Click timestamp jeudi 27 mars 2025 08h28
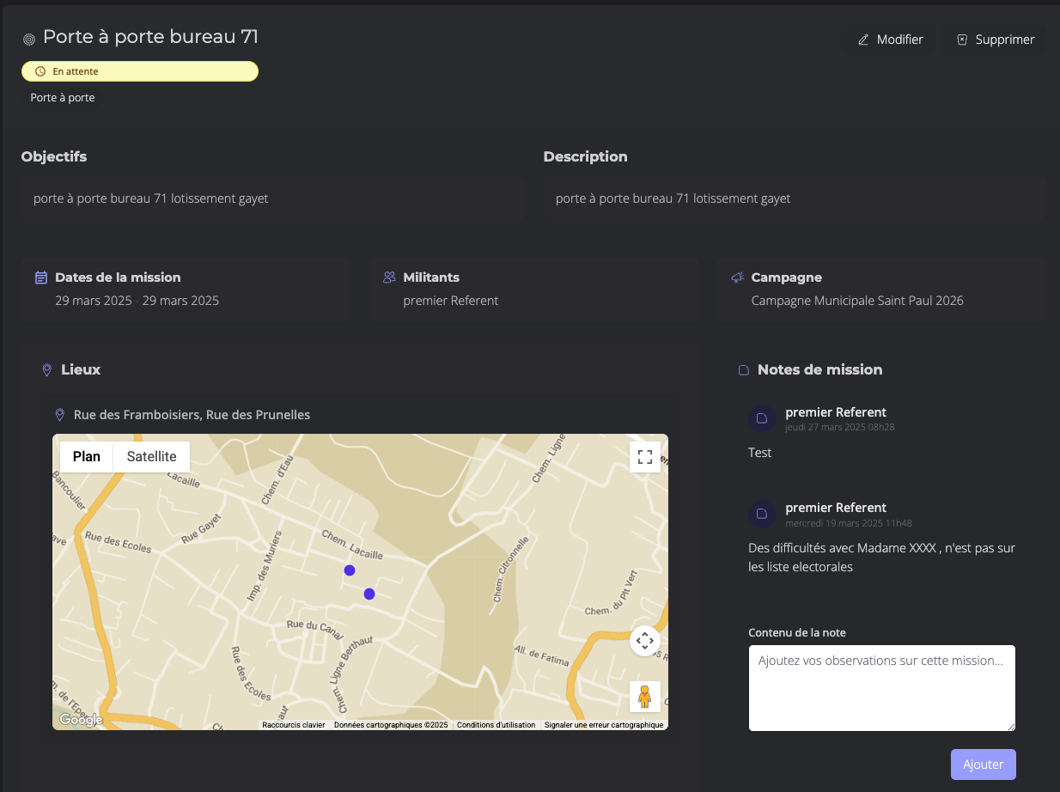 [x=840, y=427]
